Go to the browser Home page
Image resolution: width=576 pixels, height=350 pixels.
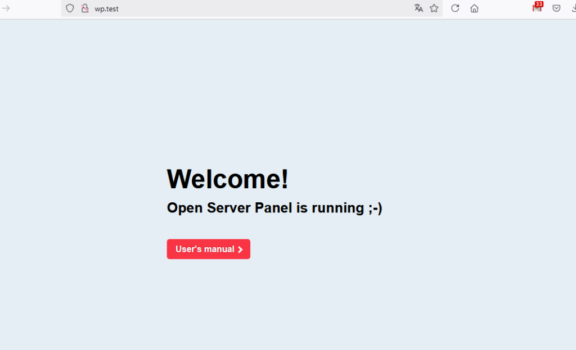pos(474,8)
